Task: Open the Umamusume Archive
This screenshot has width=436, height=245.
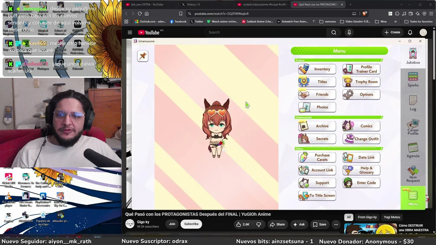Action: (317, 126)
